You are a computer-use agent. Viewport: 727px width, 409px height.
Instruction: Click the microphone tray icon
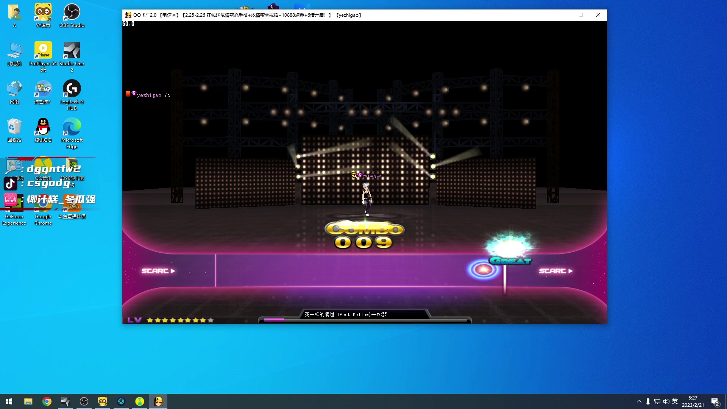point(648,401)
